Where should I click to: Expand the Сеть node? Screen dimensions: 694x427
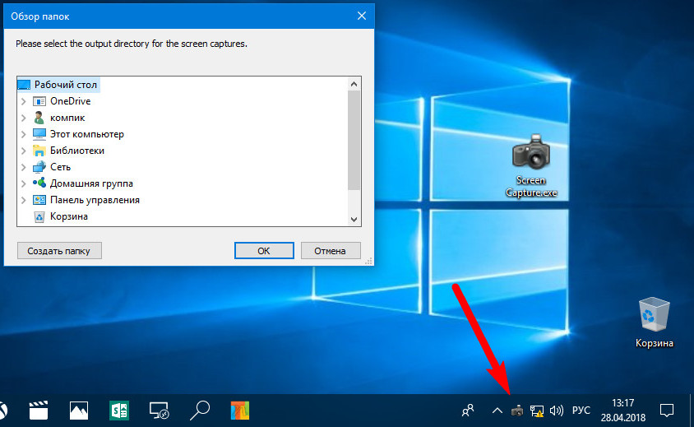click(24, 168)
